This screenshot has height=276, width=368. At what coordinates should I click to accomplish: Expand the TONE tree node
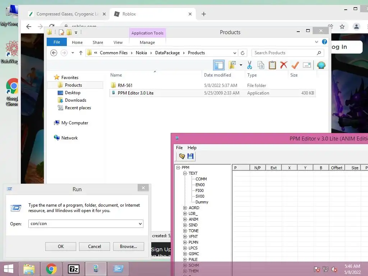pos(185,231)
